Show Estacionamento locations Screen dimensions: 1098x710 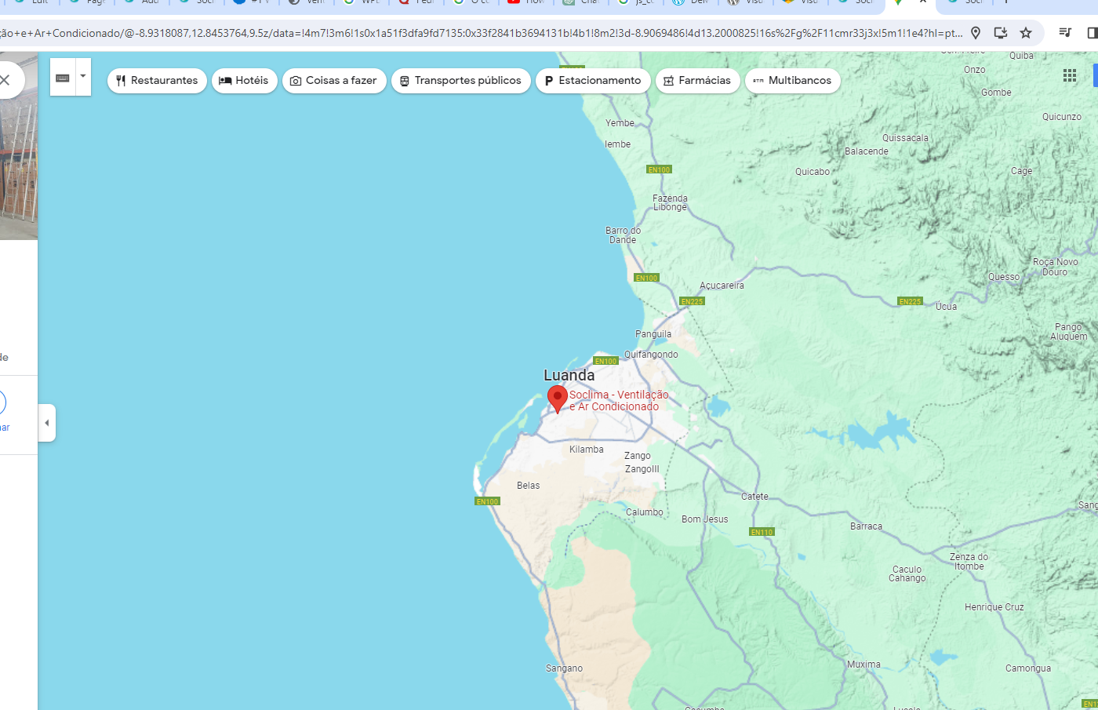[x=593, y=81]
